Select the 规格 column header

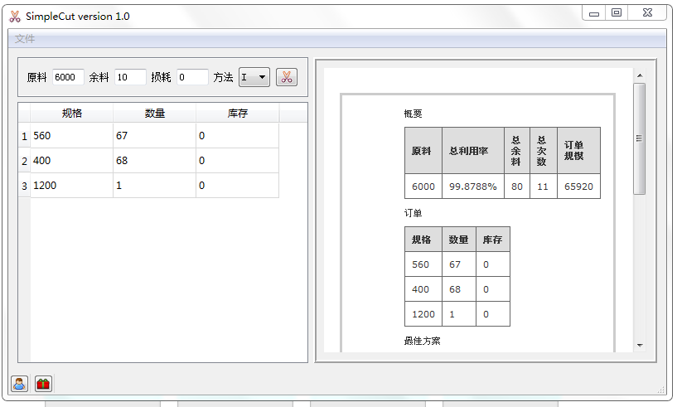click(x=72, y=114)
